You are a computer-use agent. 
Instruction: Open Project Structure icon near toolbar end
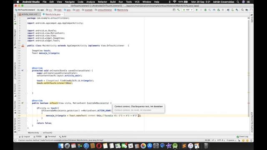(247, 10)
